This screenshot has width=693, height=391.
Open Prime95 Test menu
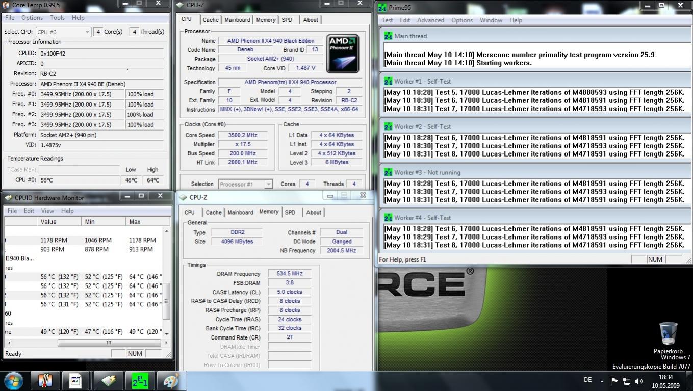pyautogui.click(x=388, y=20)
